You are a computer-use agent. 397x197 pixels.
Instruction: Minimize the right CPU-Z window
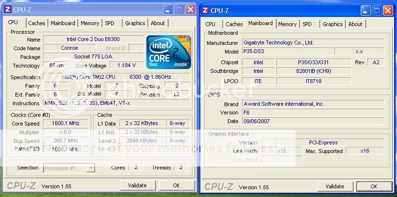366,11
